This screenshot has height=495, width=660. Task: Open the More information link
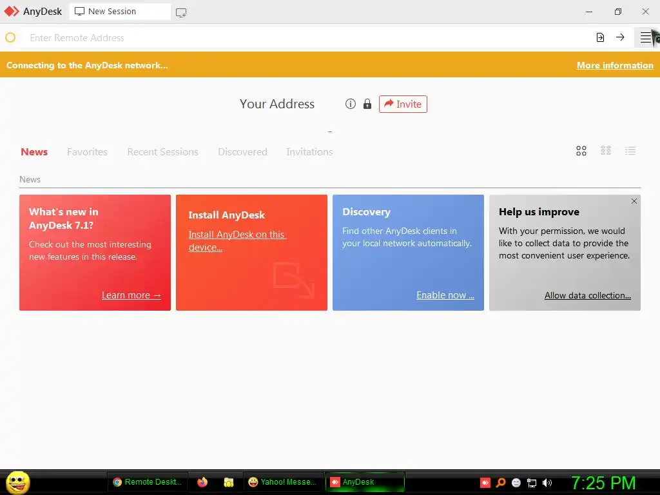(x=615, y=65)
